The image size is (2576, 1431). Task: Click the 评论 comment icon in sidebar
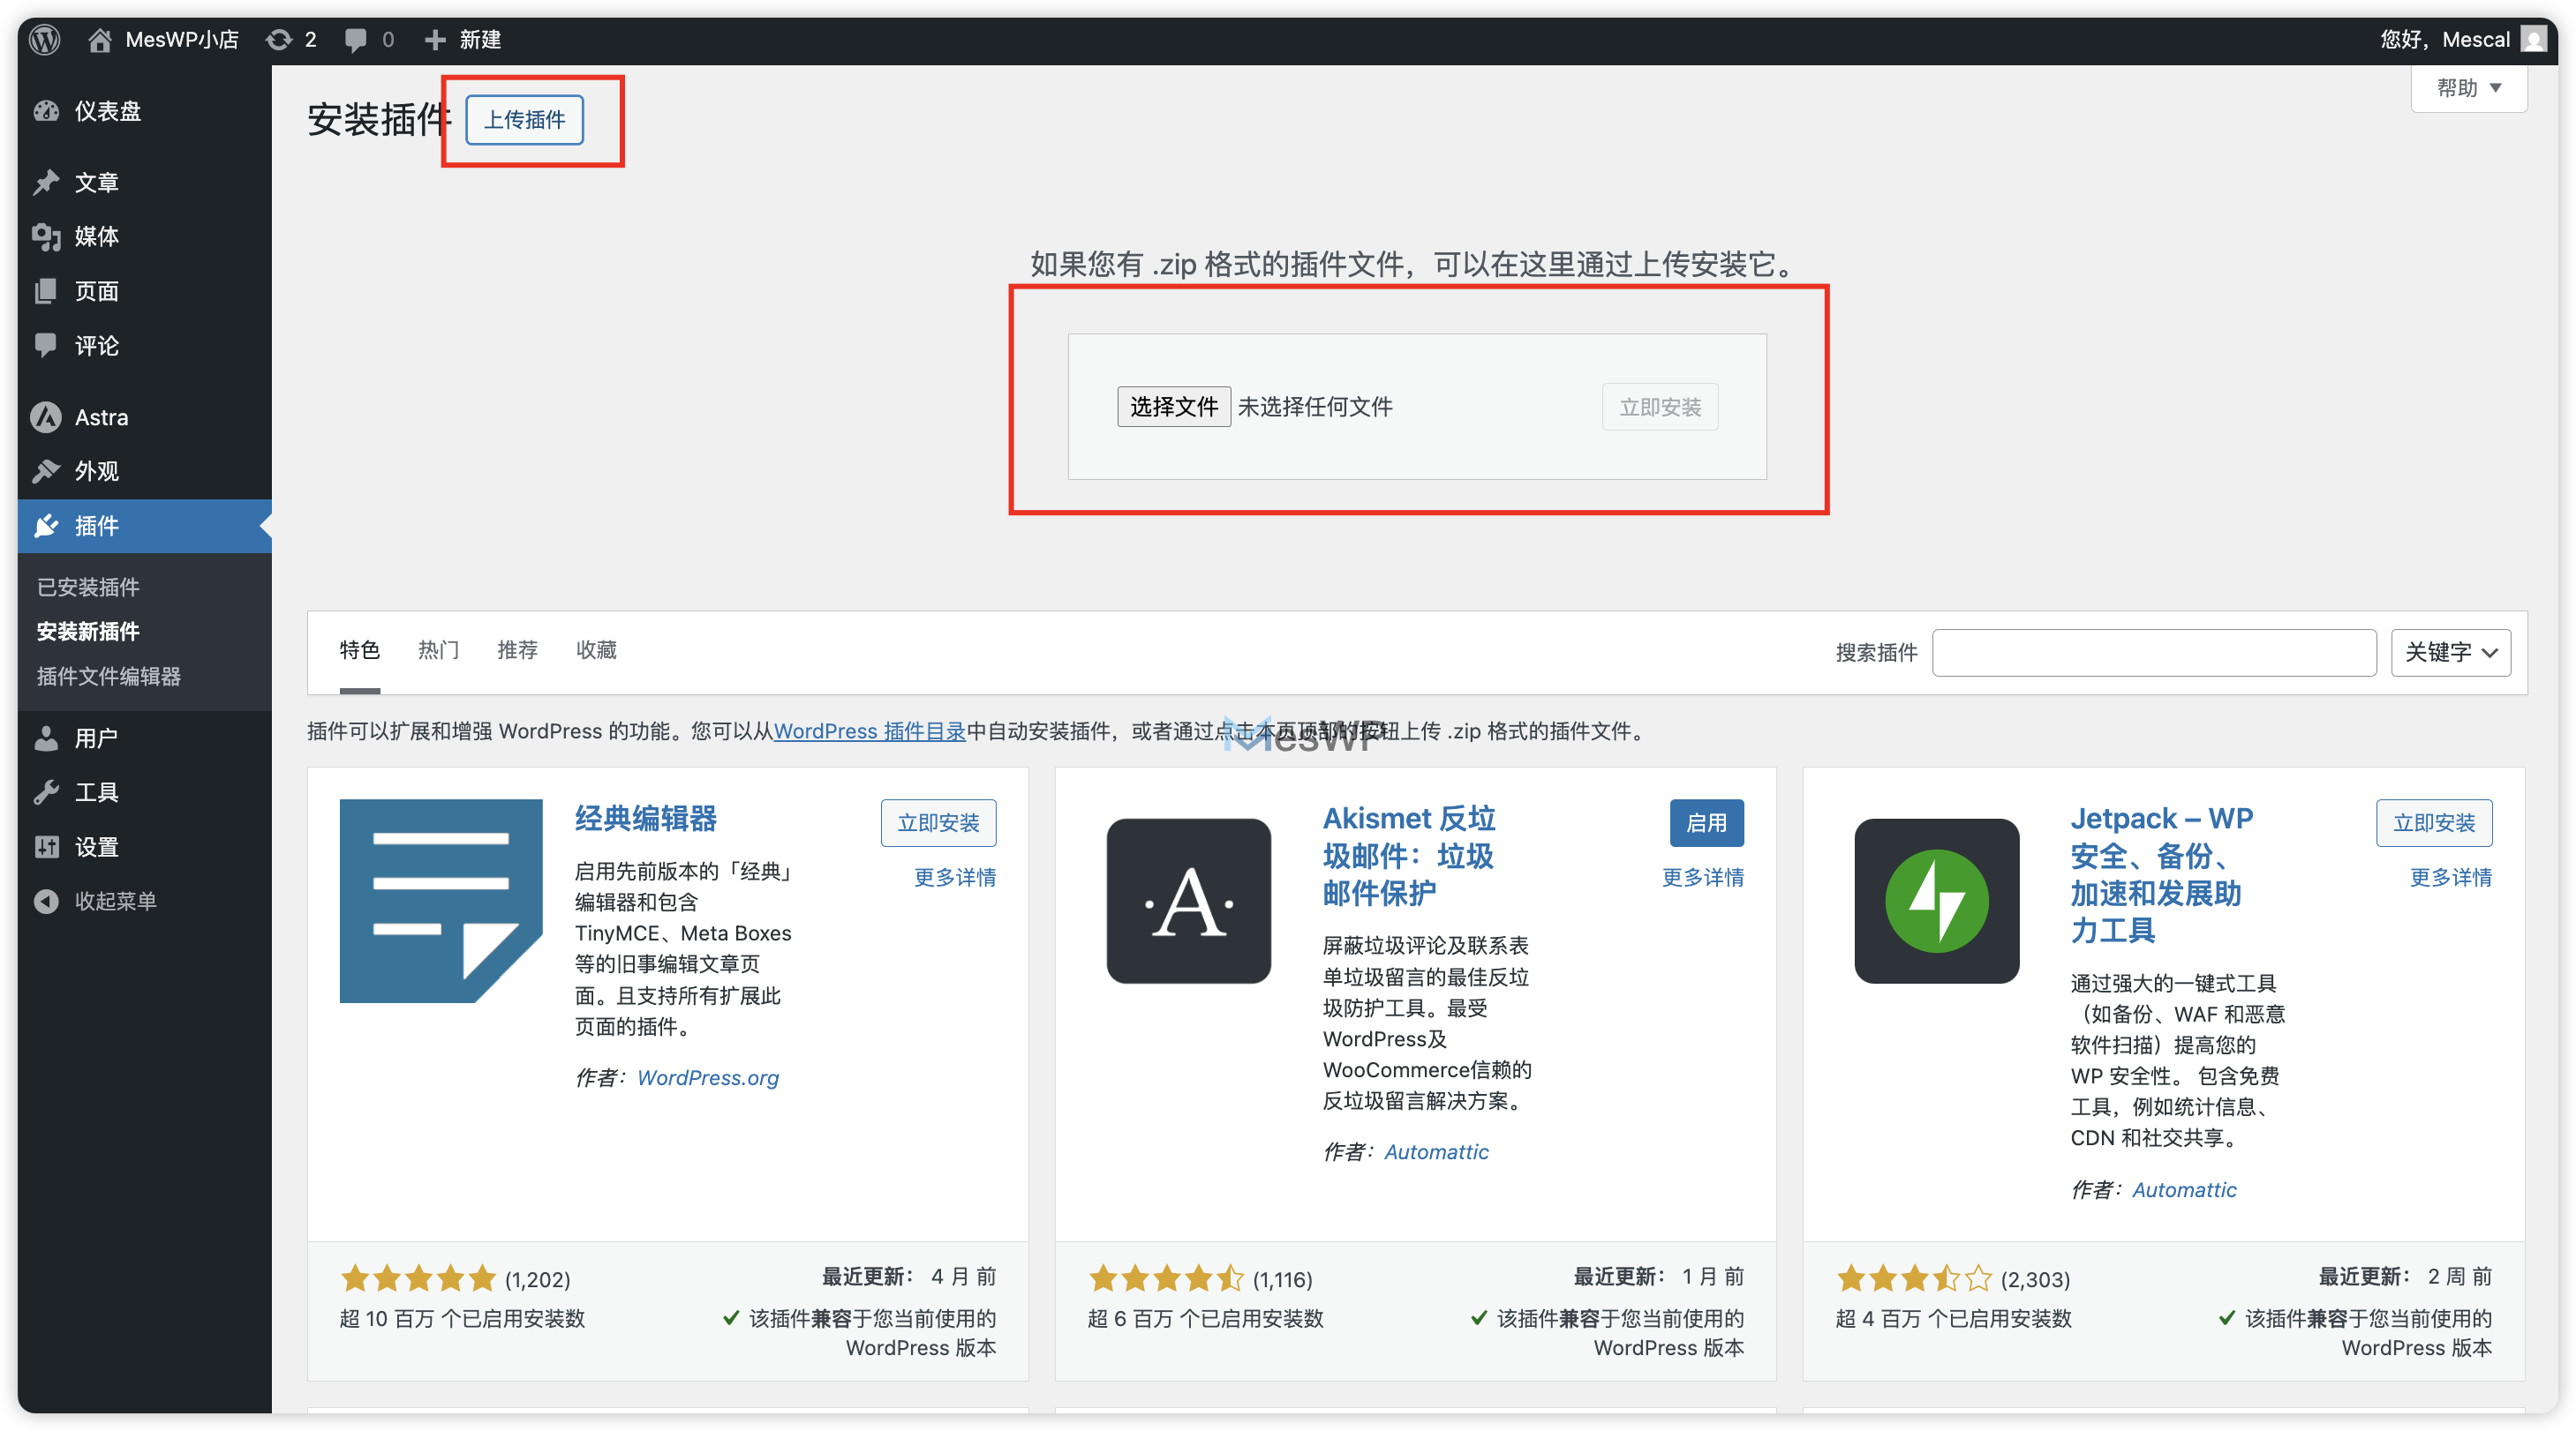46,346
